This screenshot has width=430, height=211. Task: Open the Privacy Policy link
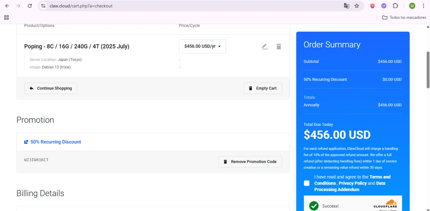pos(353,183)
